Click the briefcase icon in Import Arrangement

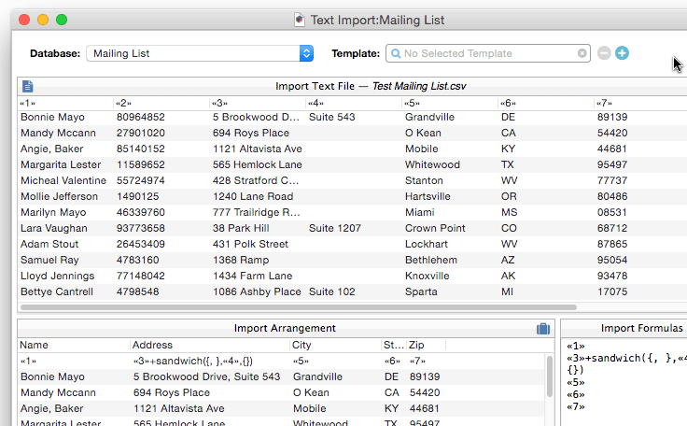pyautogui.click(x=542, y=328)
